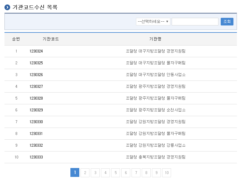Click the 순번 column header
The width and height of the screenshot is (243, 182).
(x=16, y=39)
